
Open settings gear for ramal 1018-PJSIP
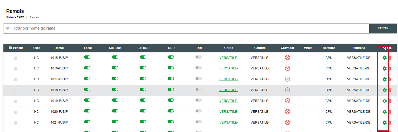[x=385, y=90]
